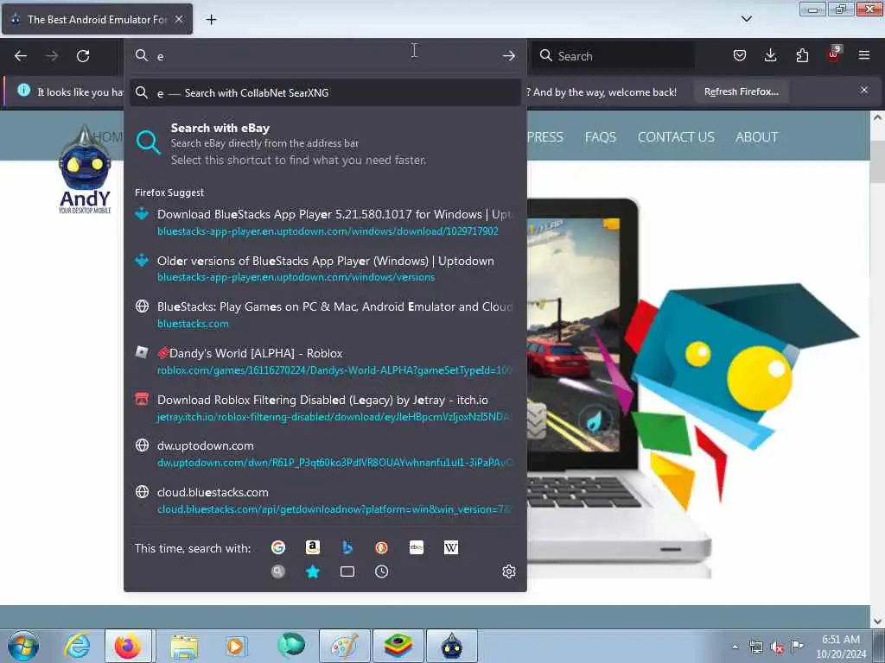Viewport: 885px width, 663px height.
Task: Go back to the previous page
Action: click(x=21, y=56)
